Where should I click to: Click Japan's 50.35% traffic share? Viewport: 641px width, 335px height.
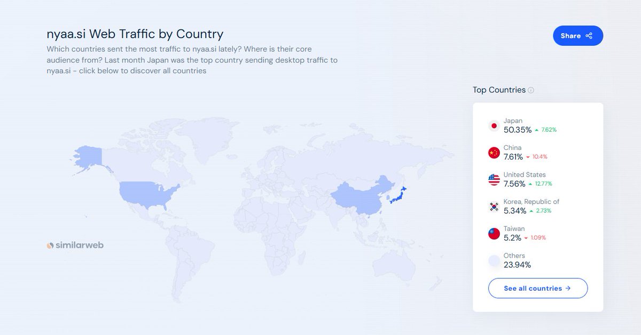518,130
